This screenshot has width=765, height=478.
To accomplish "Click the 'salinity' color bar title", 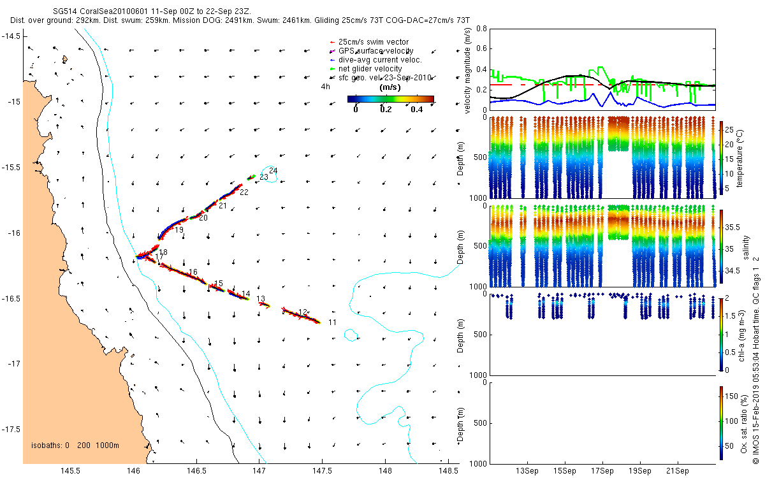I will pos(746,247).
